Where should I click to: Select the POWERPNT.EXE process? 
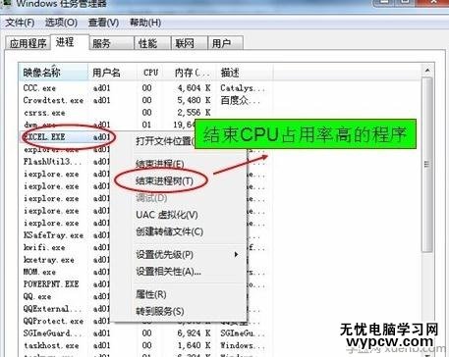coord(51,284)
